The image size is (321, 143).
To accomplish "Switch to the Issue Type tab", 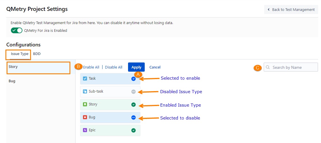I will click(20, 54).
